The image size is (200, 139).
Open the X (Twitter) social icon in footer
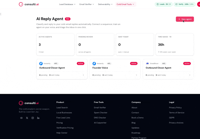(27, 118)
